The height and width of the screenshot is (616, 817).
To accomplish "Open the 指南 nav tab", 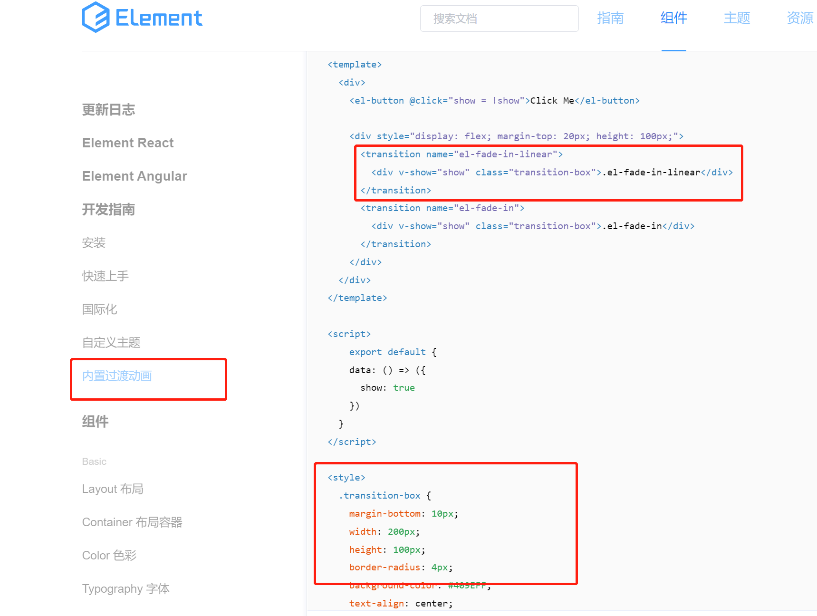I will pos(610,18).
